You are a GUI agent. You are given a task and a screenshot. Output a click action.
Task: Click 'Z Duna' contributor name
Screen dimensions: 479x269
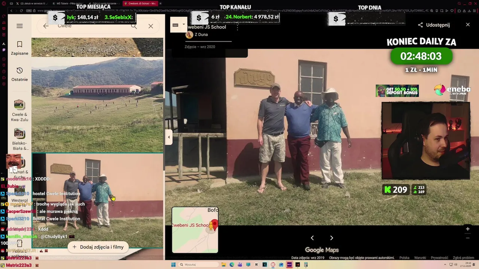point(201,34)
